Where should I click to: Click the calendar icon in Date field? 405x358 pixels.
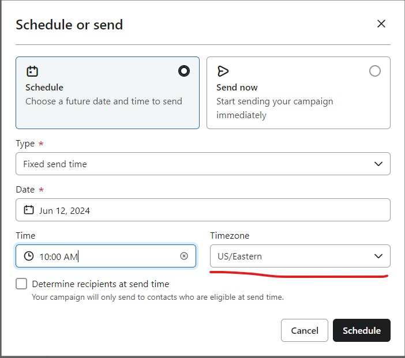tap(29, 210)
